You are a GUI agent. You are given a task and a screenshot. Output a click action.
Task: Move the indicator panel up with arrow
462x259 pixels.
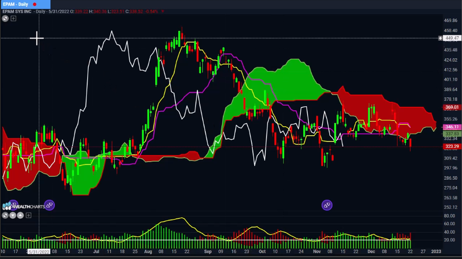[x=20, y=215]
